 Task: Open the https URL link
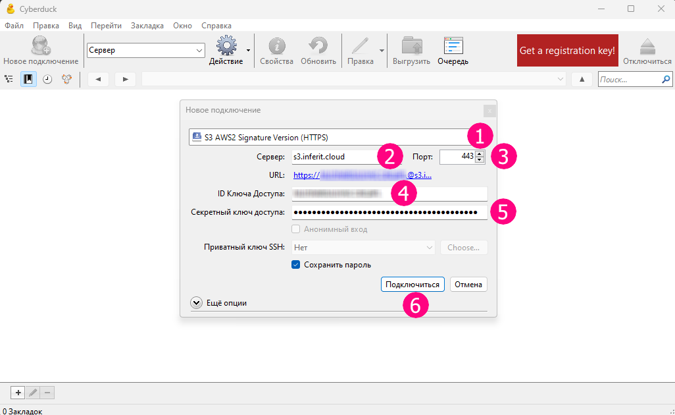coord(362,175)
